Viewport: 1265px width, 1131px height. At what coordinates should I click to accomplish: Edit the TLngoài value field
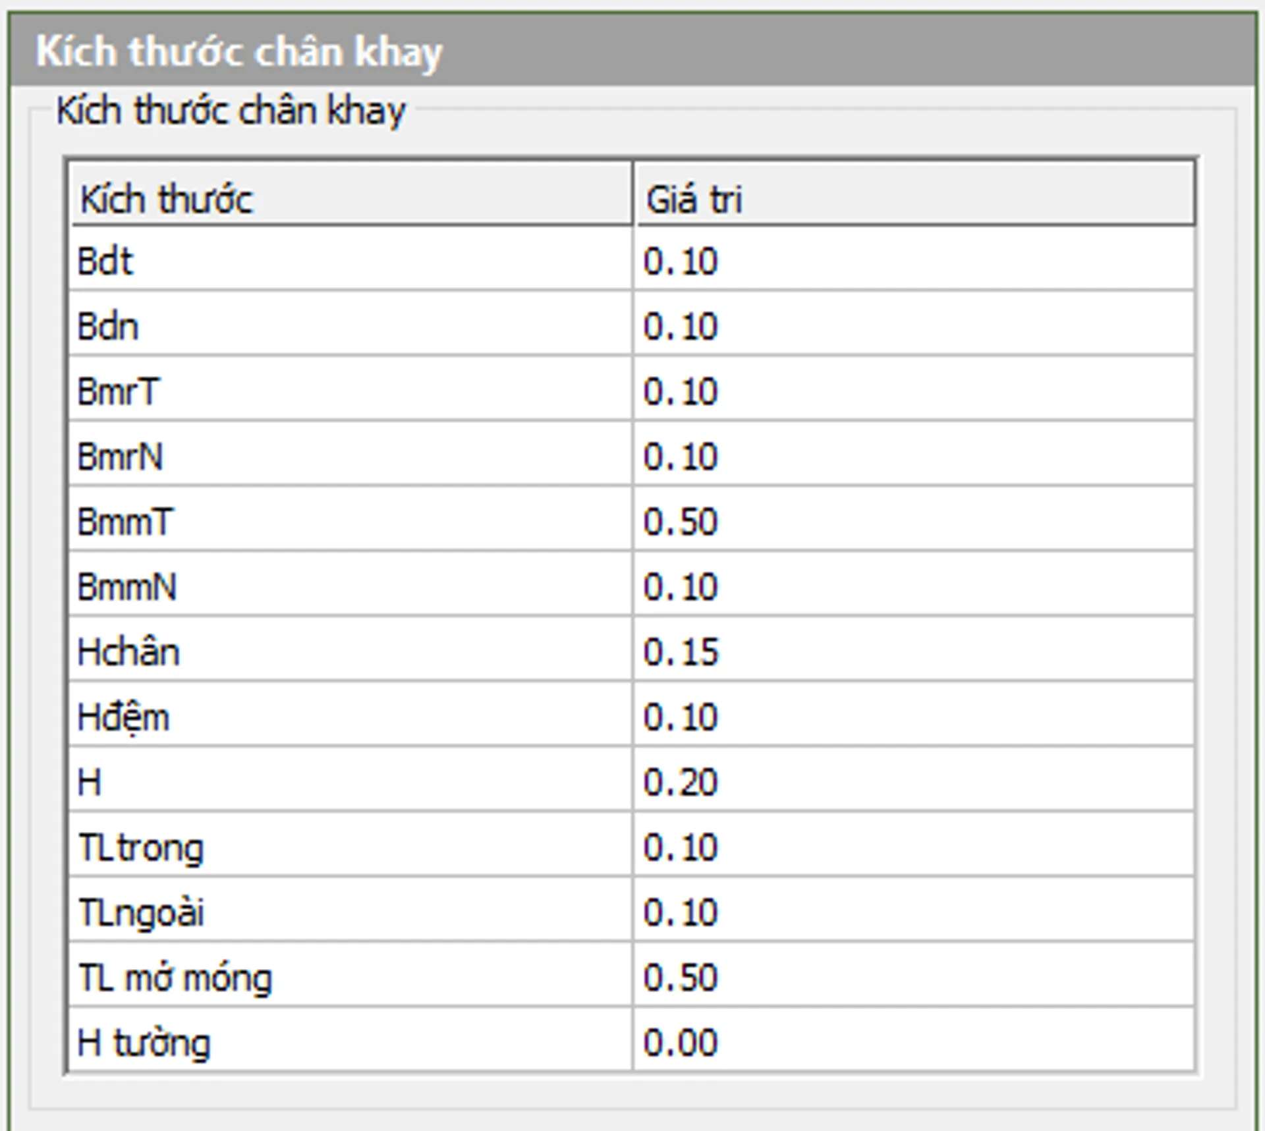[914, 911]
